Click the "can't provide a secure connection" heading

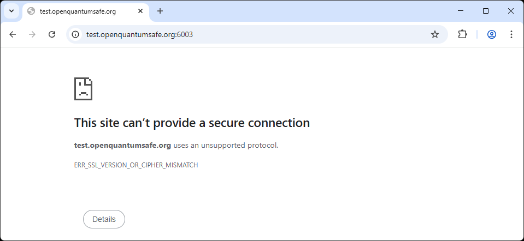pyautogui.click(x=192, y=123)
